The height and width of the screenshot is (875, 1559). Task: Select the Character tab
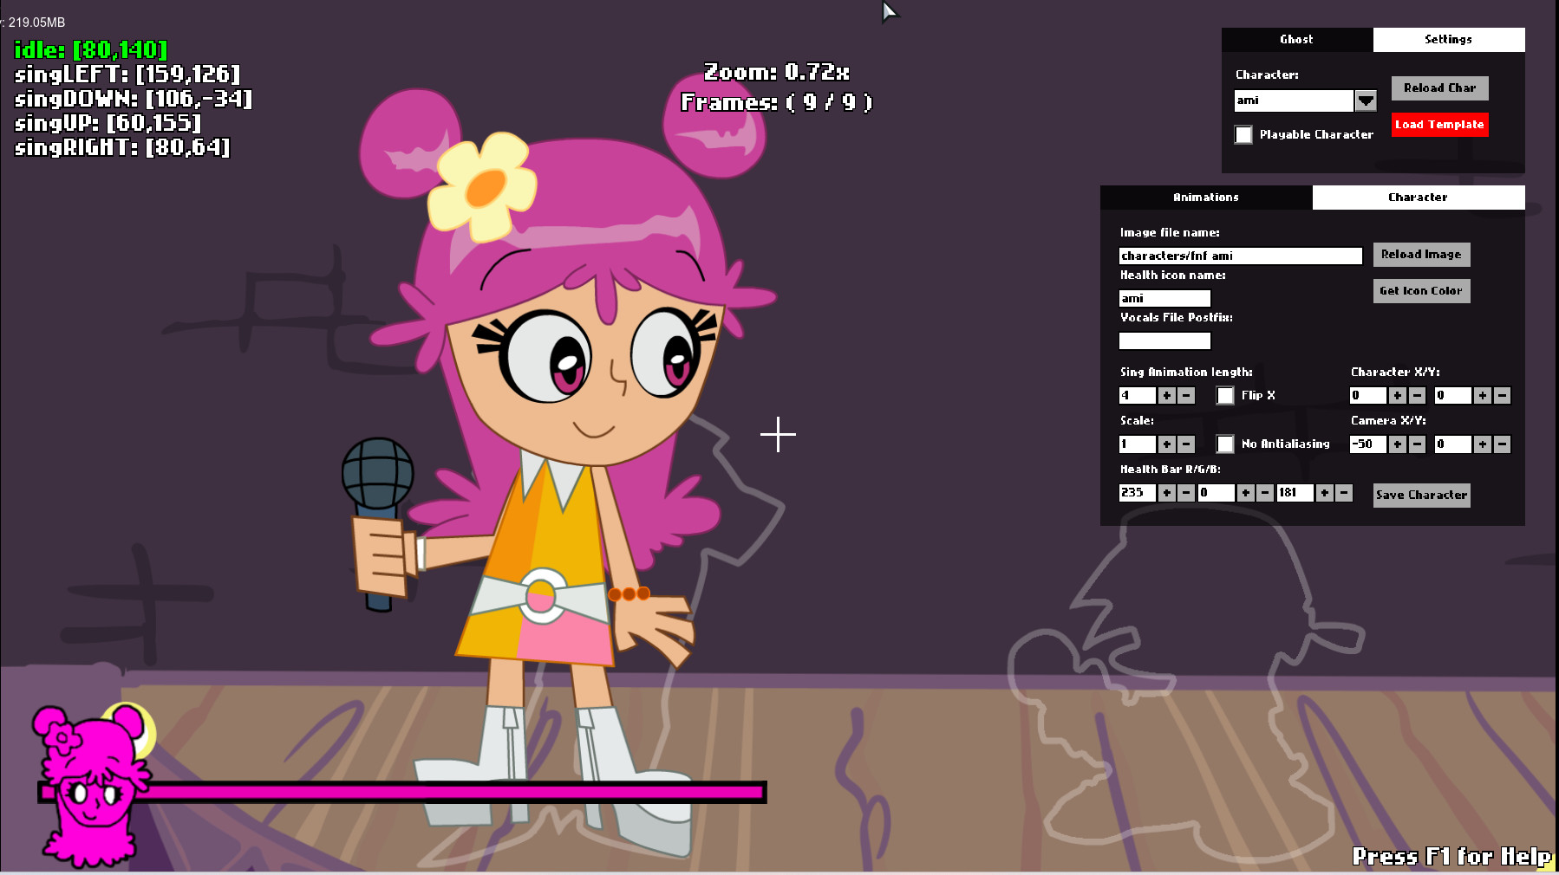point(1418,198)
